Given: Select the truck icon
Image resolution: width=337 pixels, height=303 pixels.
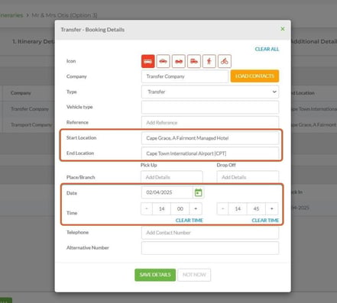Looking at the screenshot, I should click(194, 61).
